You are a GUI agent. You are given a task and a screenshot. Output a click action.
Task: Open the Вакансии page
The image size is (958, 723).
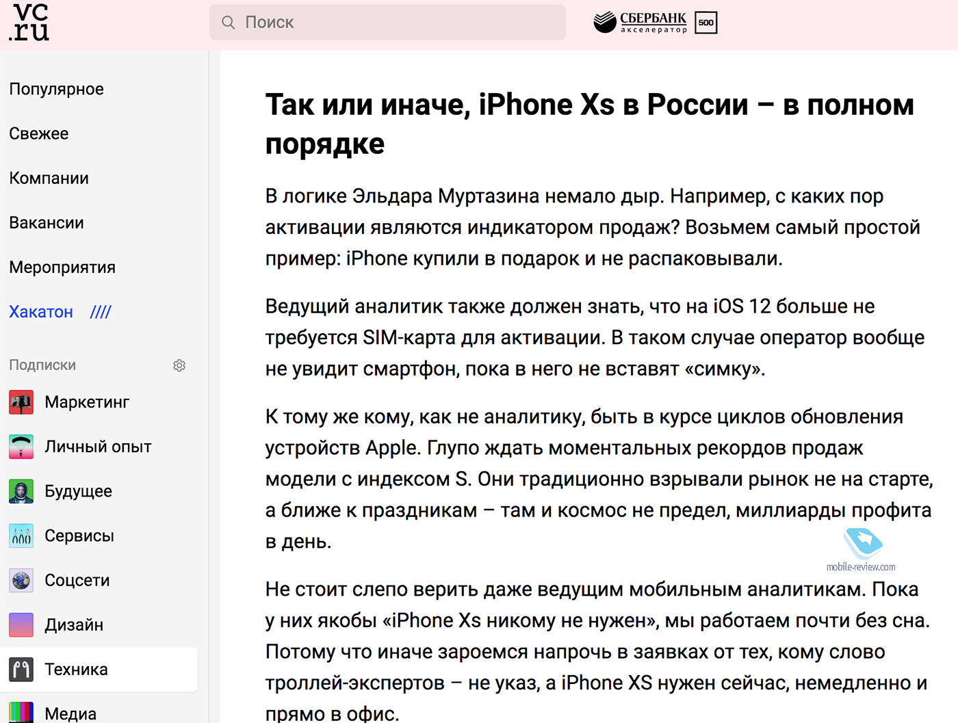pyautogui.click(x=47, y=222)
